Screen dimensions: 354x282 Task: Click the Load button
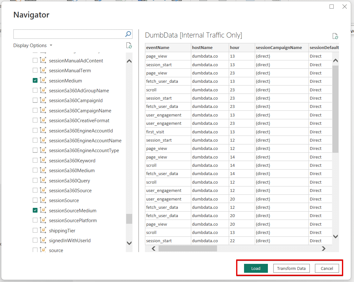255,268
